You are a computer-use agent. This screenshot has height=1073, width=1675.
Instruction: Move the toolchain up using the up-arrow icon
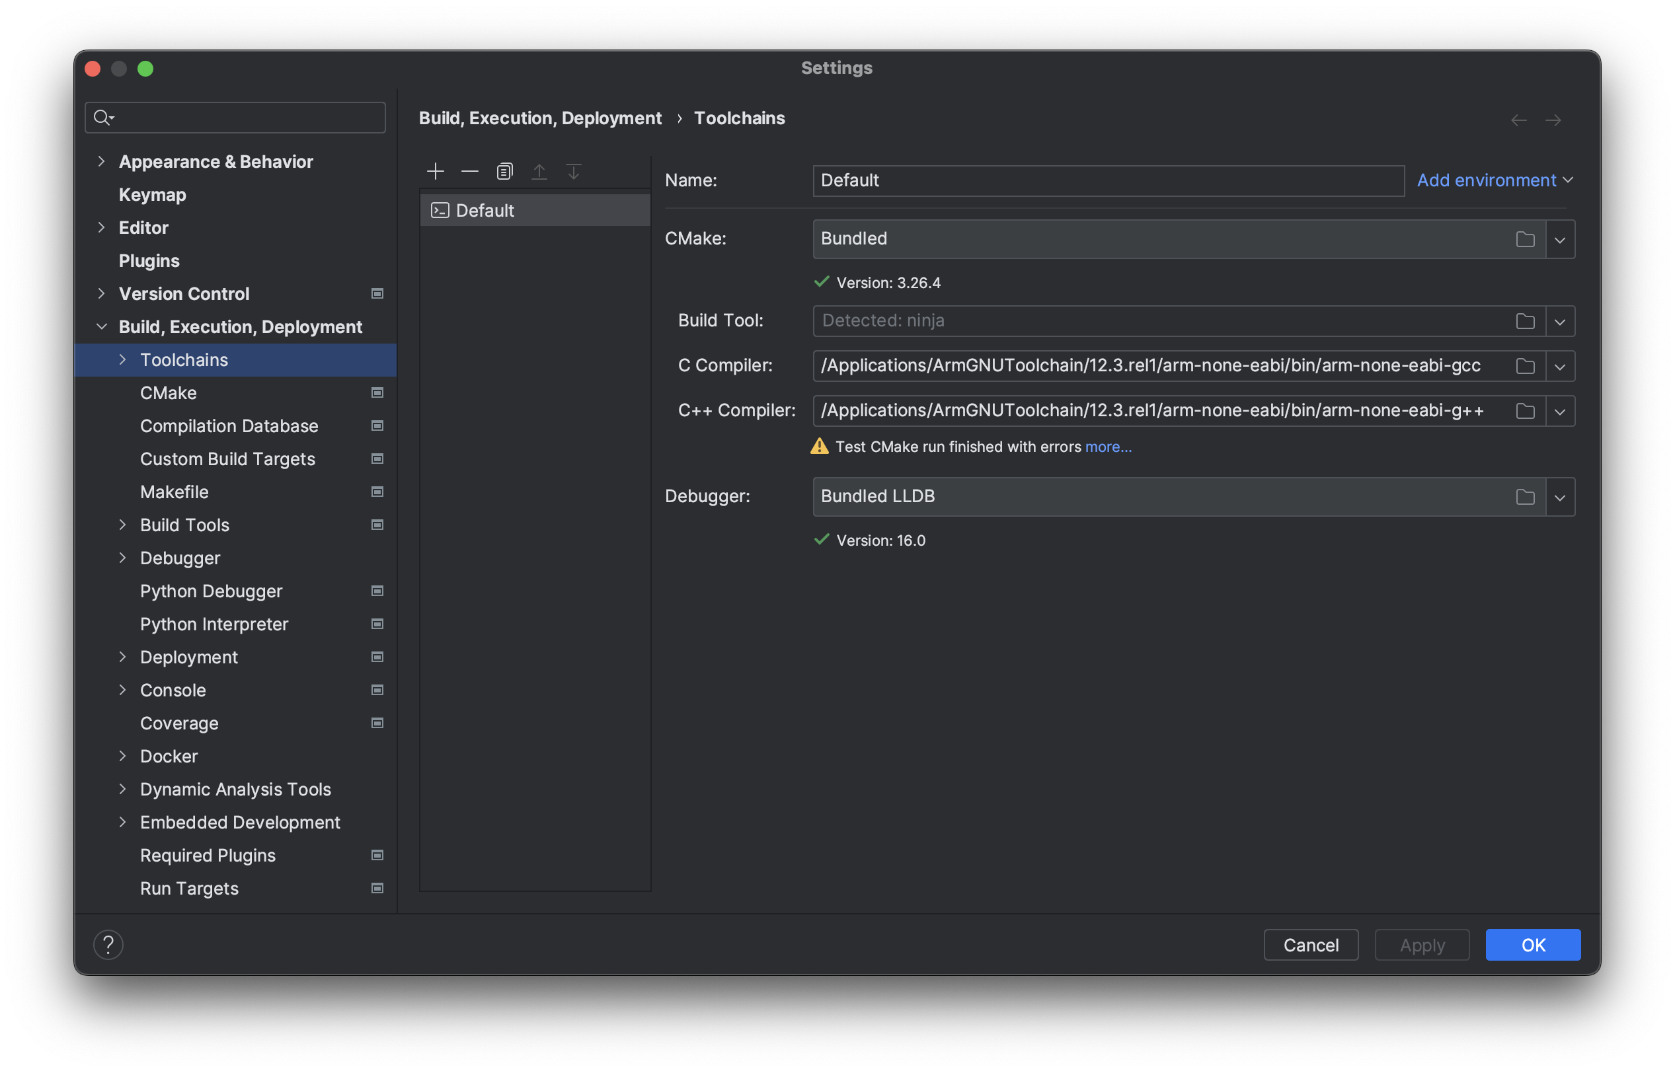point(539,170)
